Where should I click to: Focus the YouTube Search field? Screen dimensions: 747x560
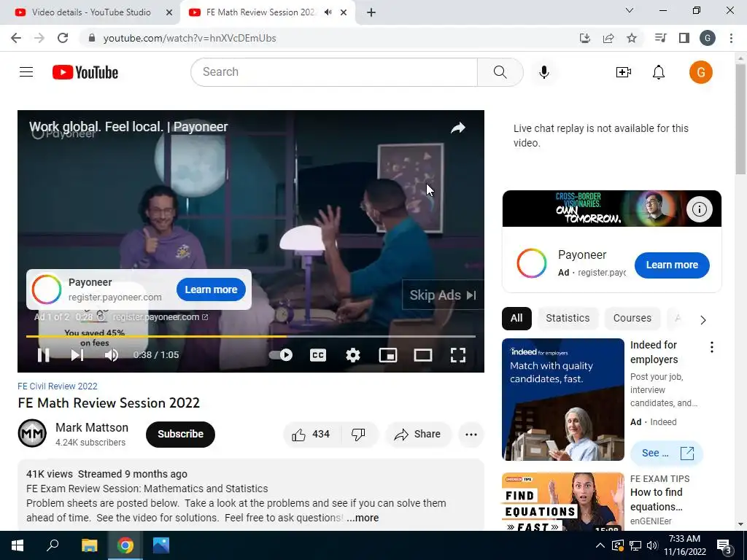pos(334,72)
